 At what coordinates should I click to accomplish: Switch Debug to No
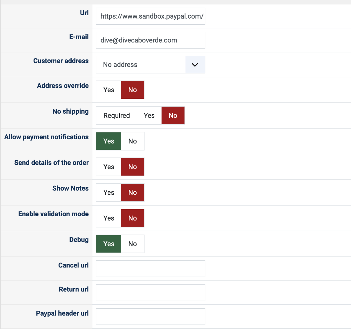tap(132, 244)
